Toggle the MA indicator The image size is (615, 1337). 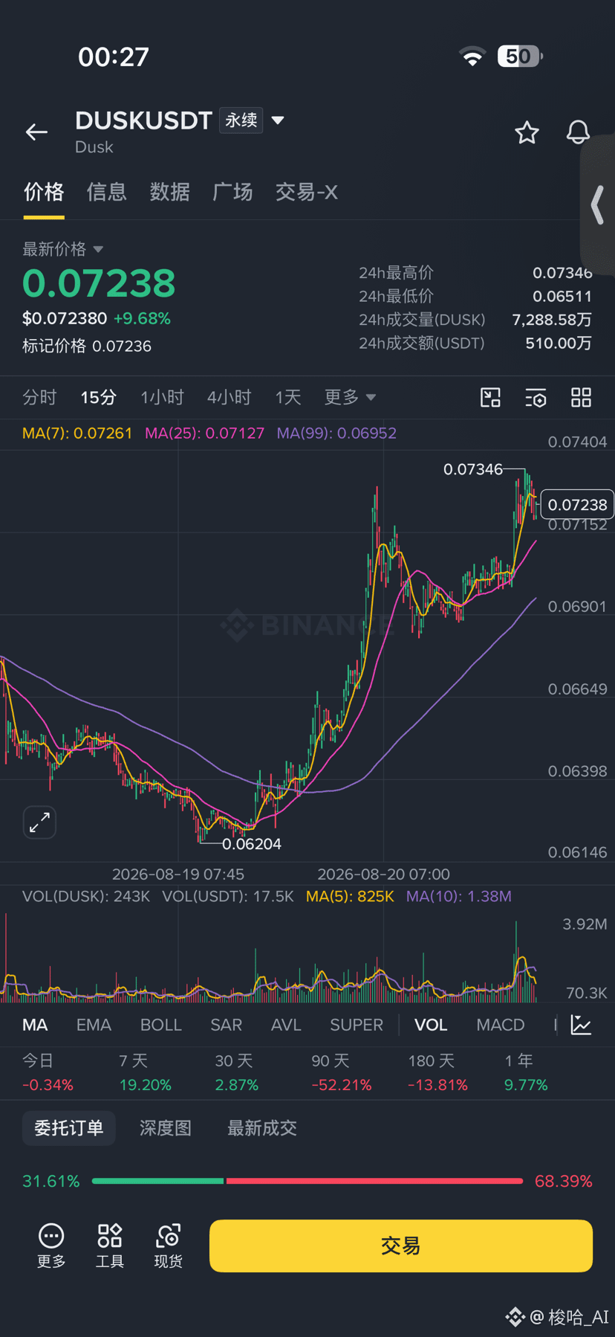(x=35, y=1025)
